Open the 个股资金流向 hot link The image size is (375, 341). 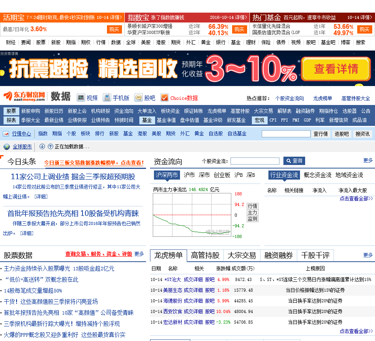tap(289, 98)
